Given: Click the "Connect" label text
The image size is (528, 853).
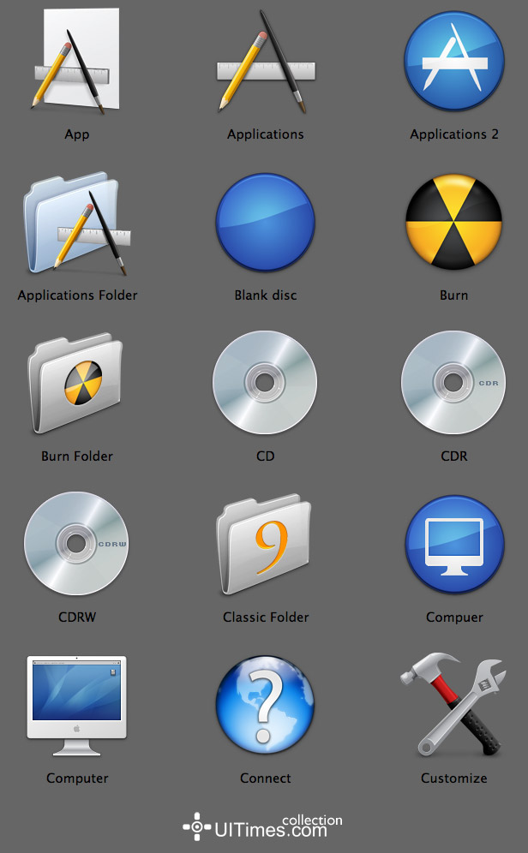Looking at the screenshot, I should [x=266, y=778].
